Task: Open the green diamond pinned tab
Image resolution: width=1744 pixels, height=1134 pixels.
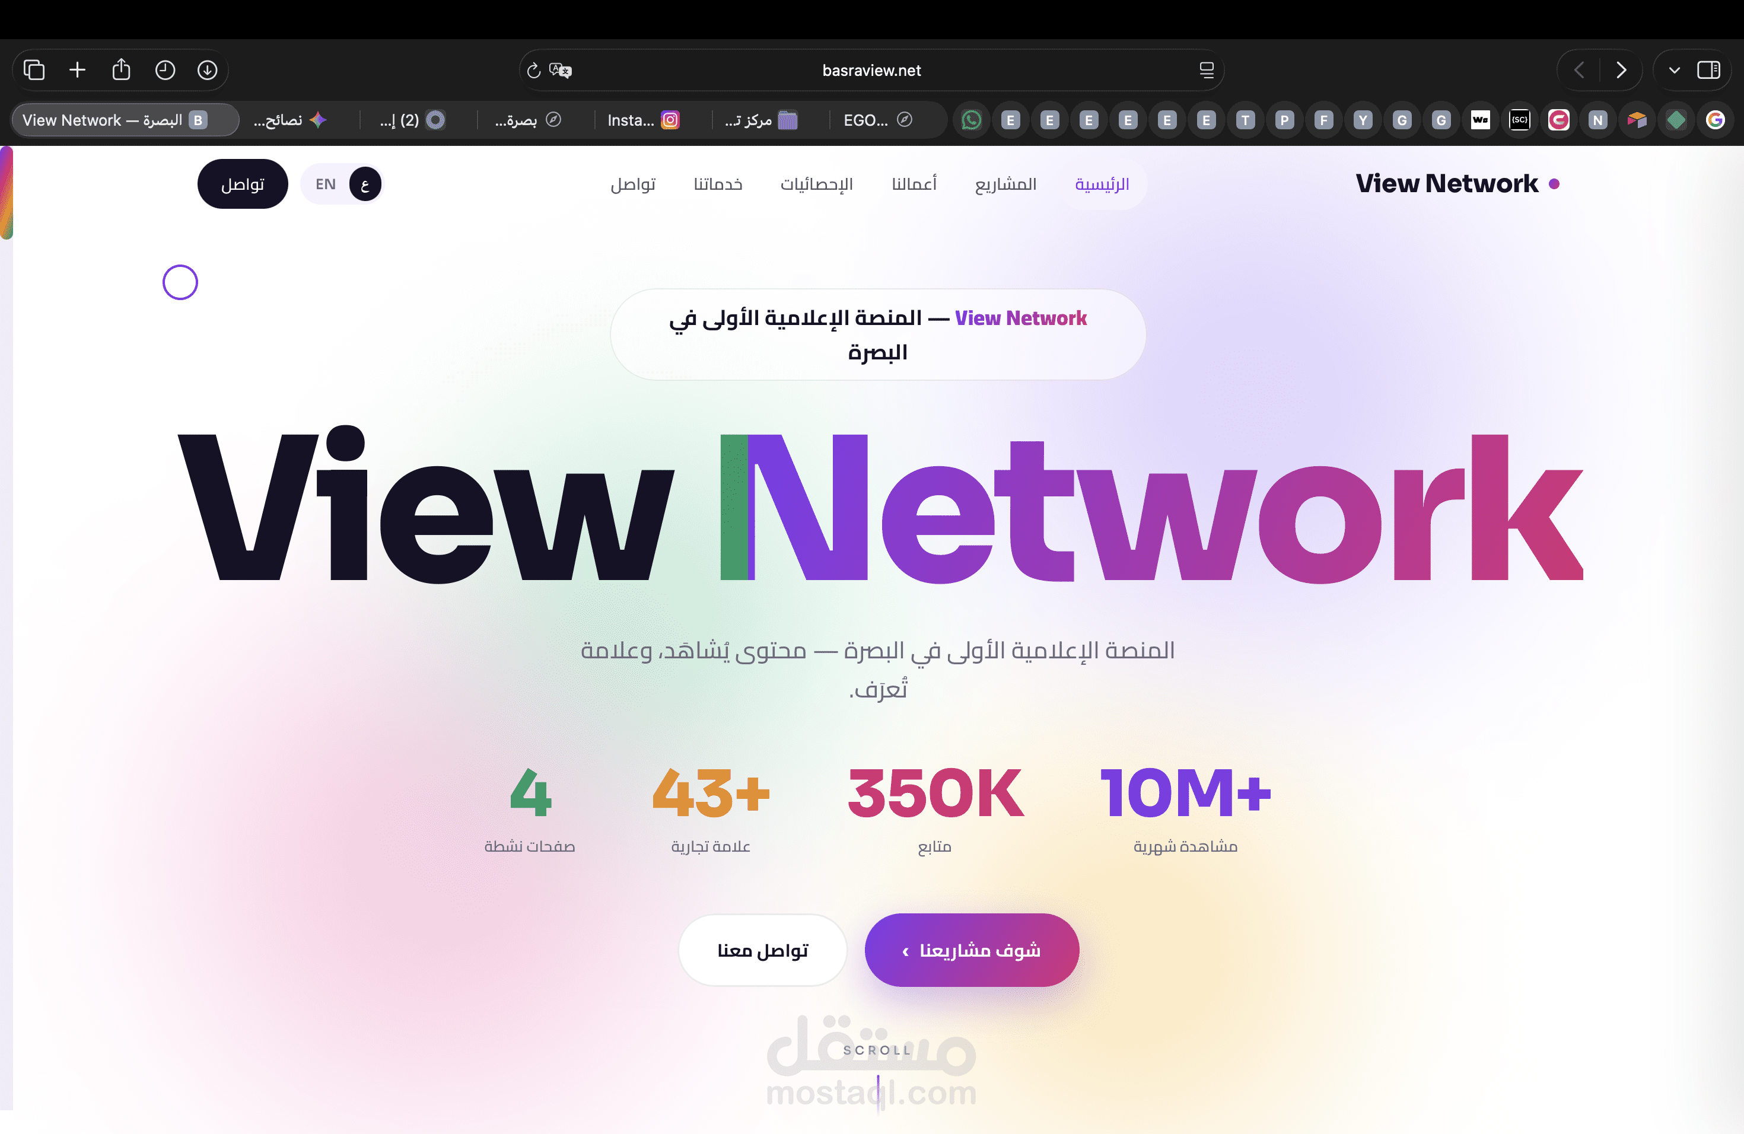Action: pyautogui.click(x=1676, y=120)
